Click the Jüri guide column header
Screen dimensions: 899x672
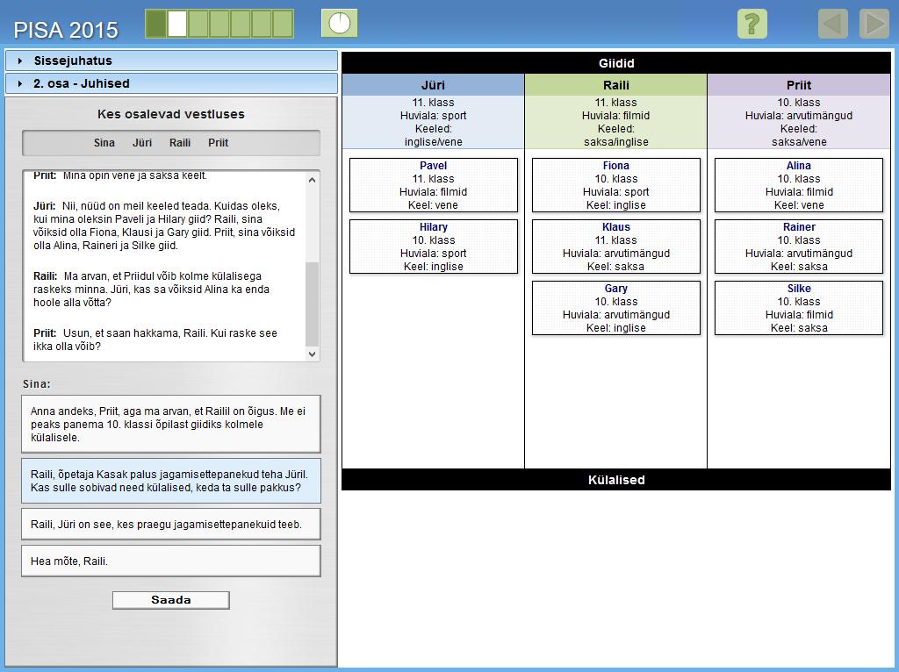(434, 85)
